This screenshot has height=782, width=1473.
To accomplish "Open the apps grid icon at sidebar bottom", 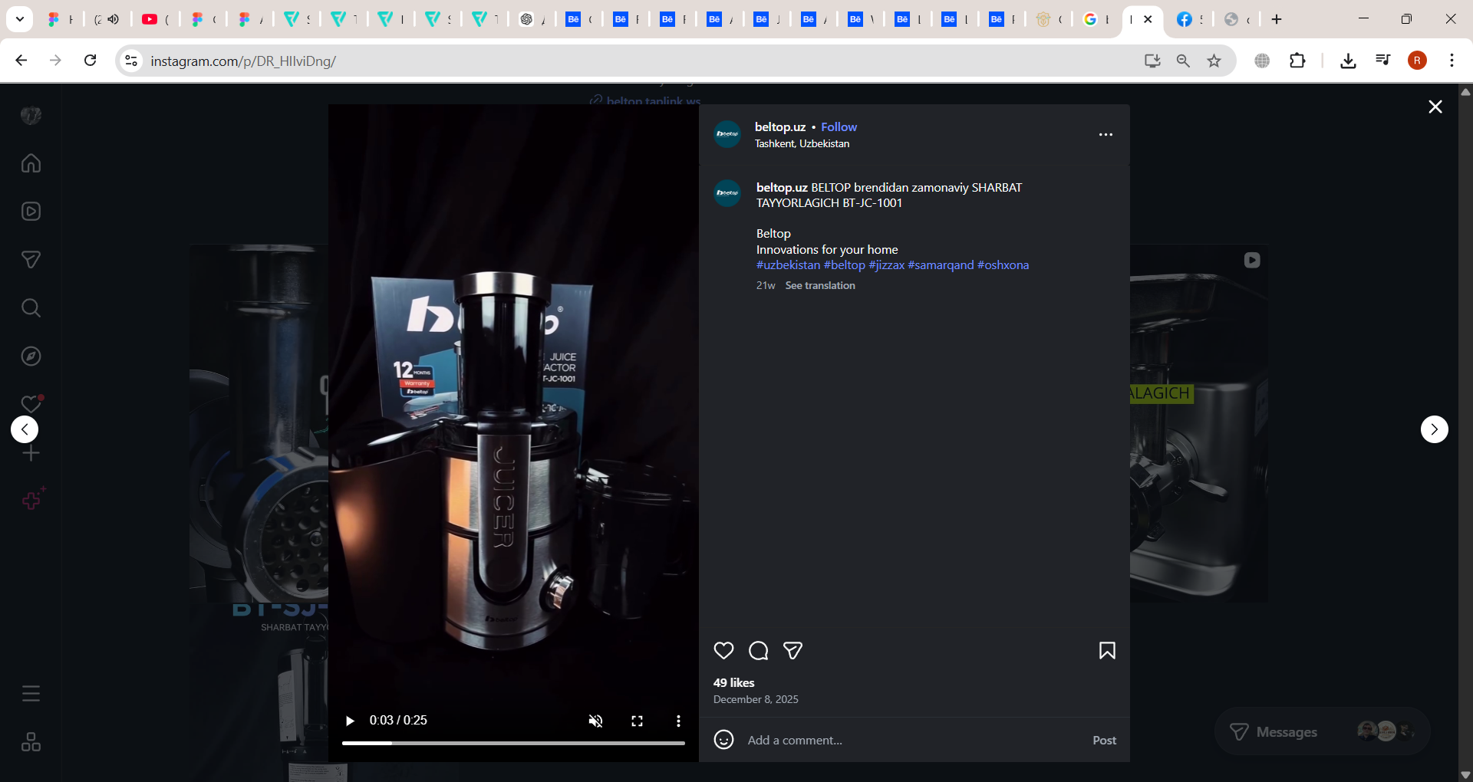I will point(31,742).
